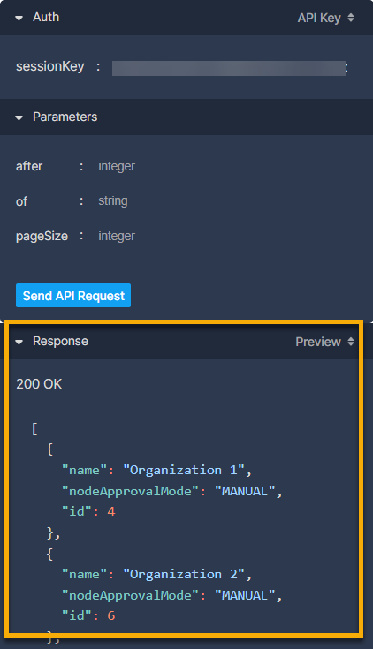The width and height of the screenshot is (373, 649).
Task: Click the "id" key with value 6
Action: click(77, 616)
